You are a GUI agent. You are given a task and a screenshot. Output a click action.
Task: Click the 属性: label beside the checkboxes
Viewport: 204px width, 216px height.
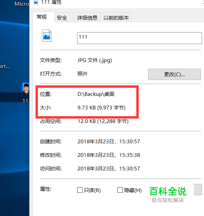[x=46, y=189]
